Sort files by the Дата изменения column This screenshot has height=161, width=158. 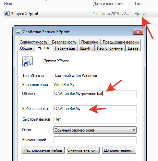point(108,4)
